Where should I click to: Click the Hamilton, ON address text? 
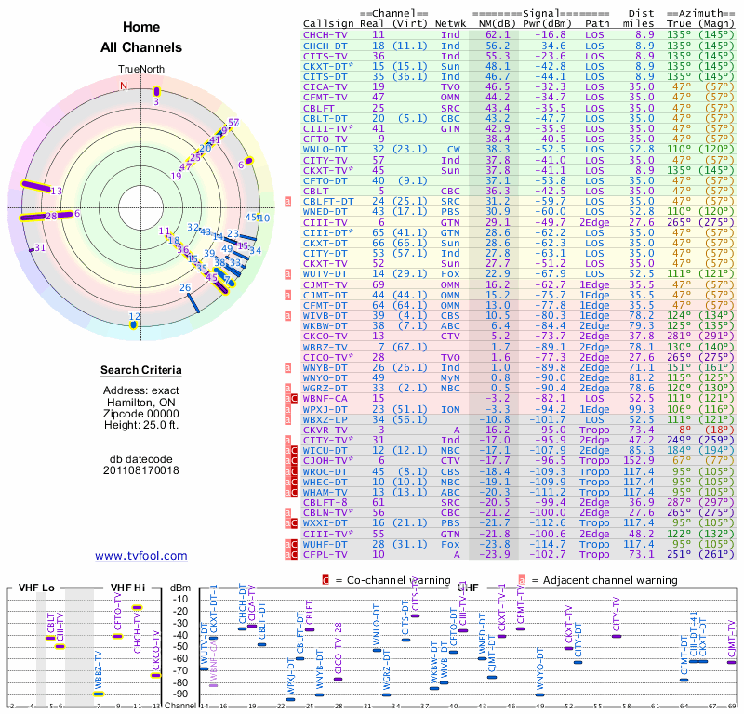(141, 403)
